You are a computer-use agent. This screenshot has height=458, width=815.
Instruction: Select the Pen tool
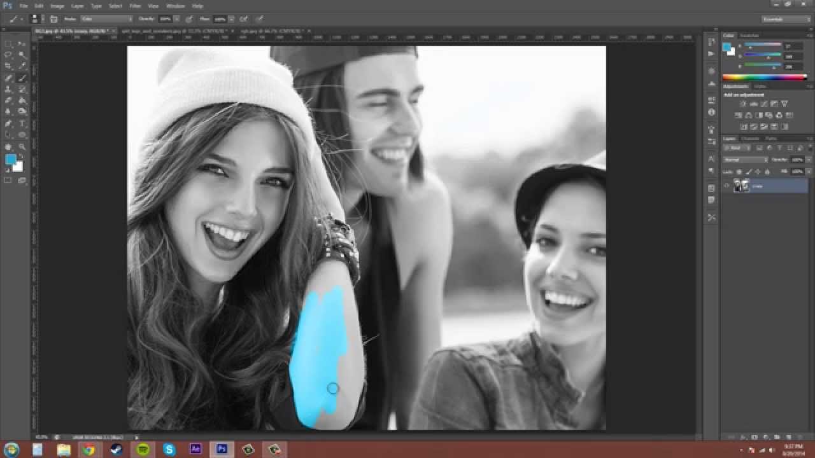coord(9,123)
